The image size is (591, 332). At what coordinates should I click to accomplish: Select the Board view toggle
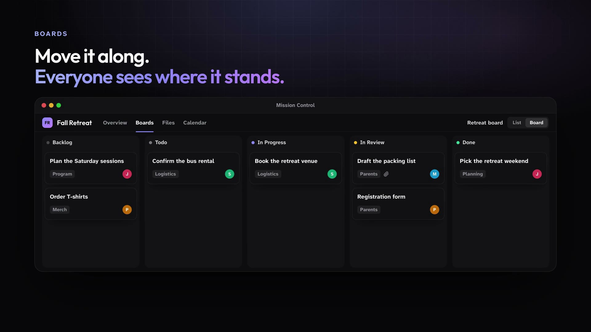(x=537, y=123)
